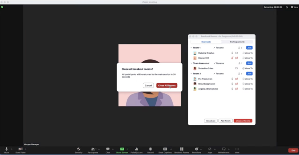Confirm Close All Rooms in the dialog

tap(167, 85)
